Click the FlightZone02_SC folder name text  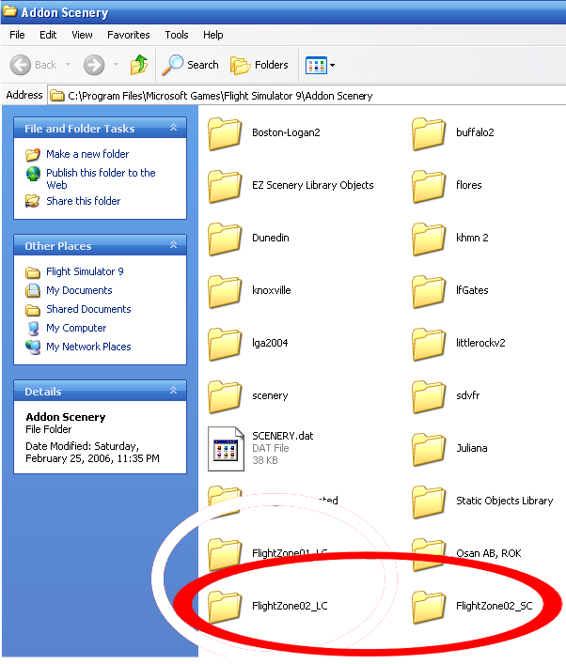click(x=495, y=606)
